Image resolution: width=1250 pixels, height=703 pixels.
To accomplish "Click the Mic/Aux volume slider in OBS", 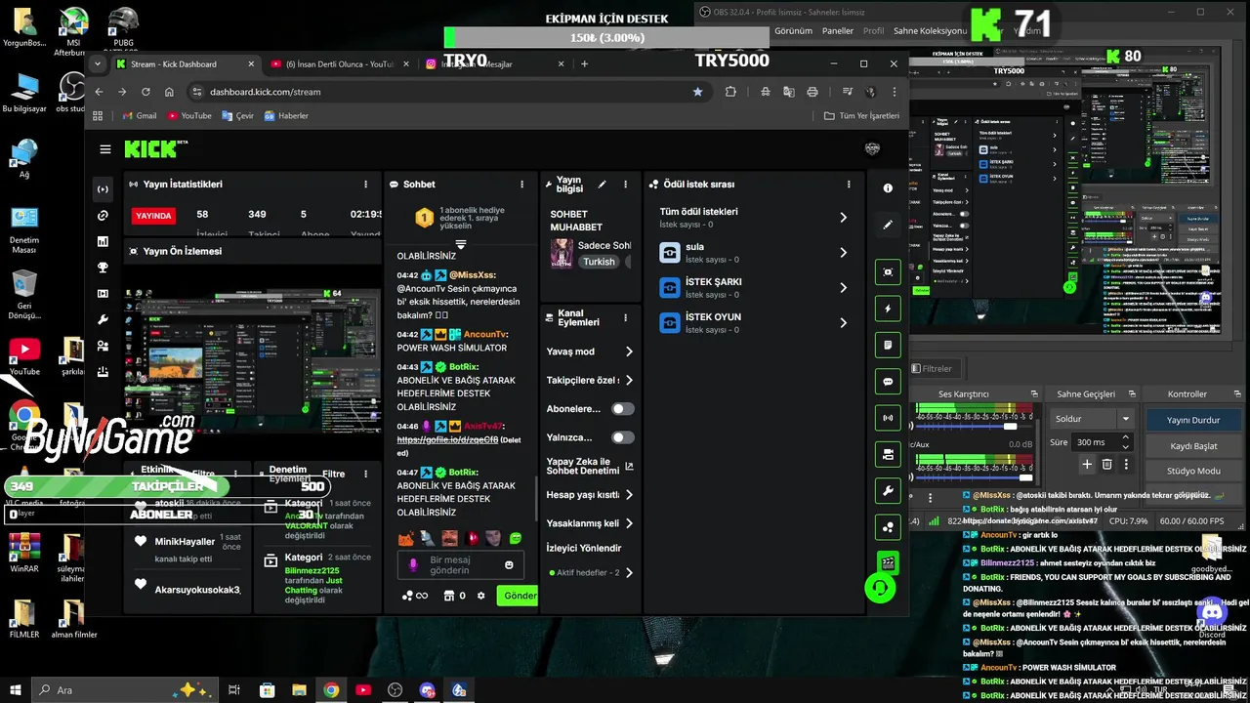I will click(975, 476).
